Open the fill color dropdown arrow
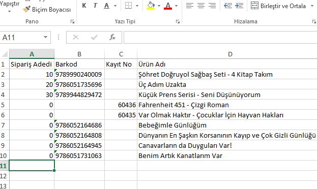The image size is (317, 189). tap(159, 6)
